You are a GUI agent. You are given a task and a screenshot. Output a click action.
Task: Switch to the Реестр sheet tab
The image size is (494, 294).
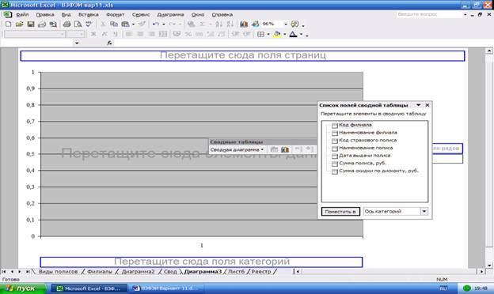261,271
